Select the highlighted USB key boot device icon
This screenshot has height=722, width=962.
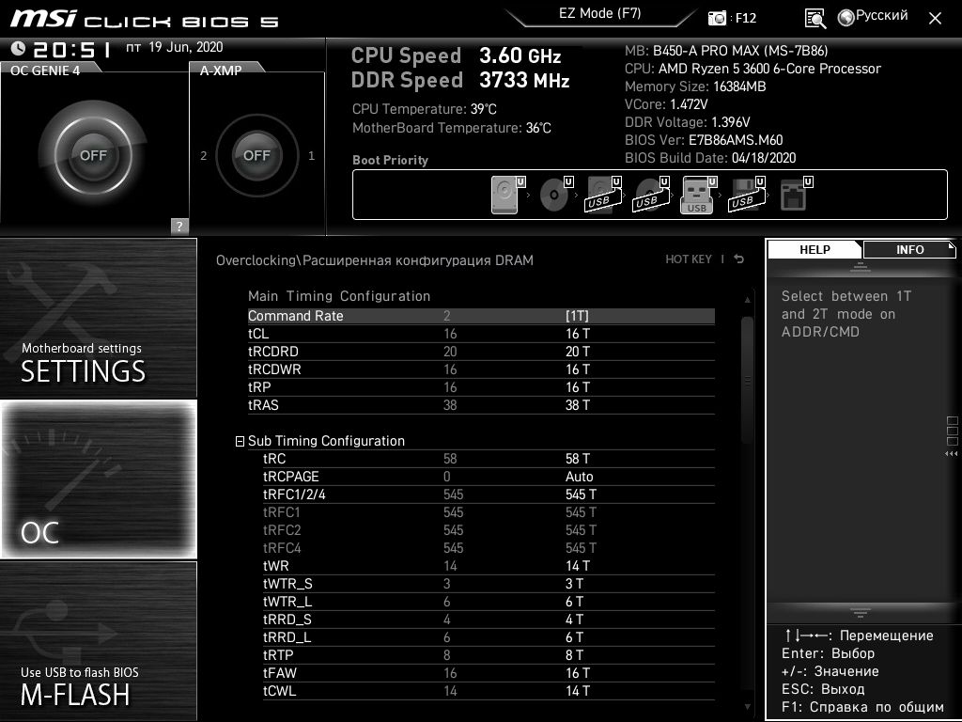tap(698, 195)
